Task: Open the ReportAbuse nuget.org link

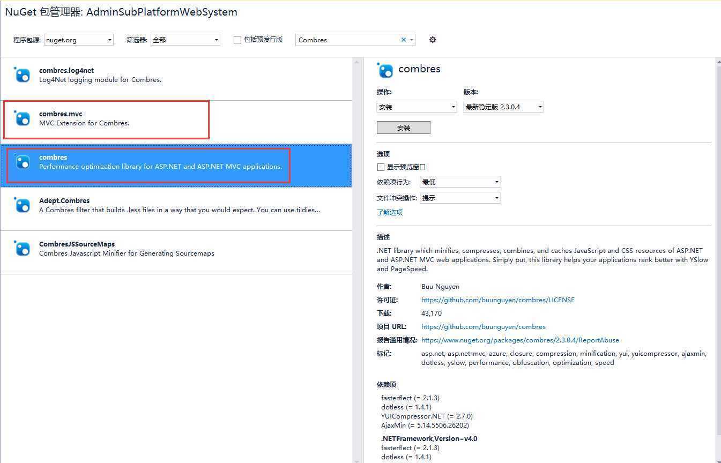Action: (520, 340)
